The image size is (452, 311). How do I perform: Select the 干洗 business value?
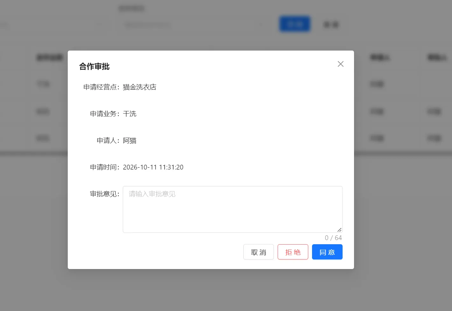pyautogui.click(x=130, y=114)
